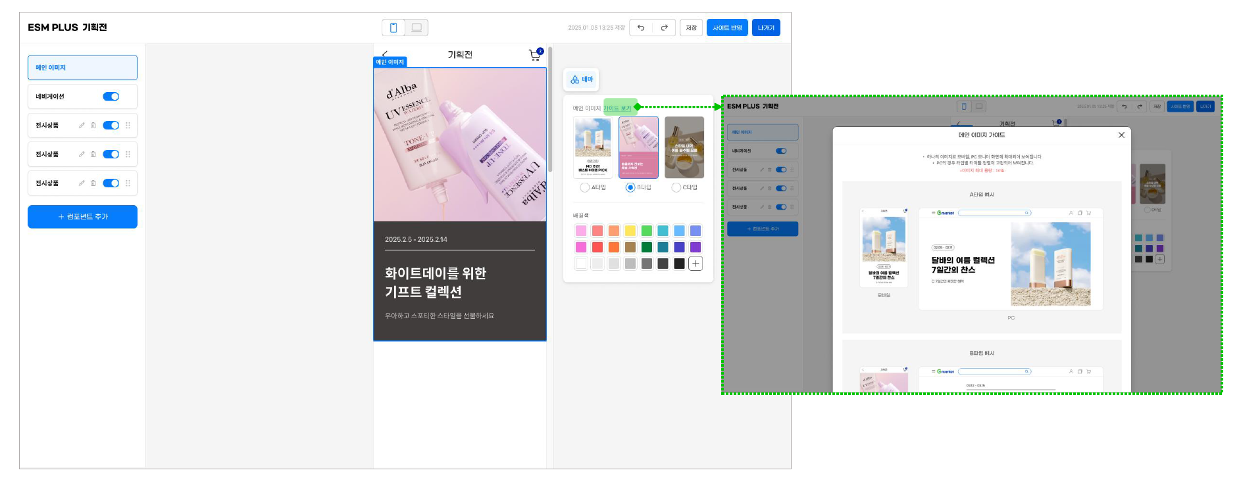Click the 나가기 button
This screenshot has width=1241, height=489.
[x=766, y=28]
